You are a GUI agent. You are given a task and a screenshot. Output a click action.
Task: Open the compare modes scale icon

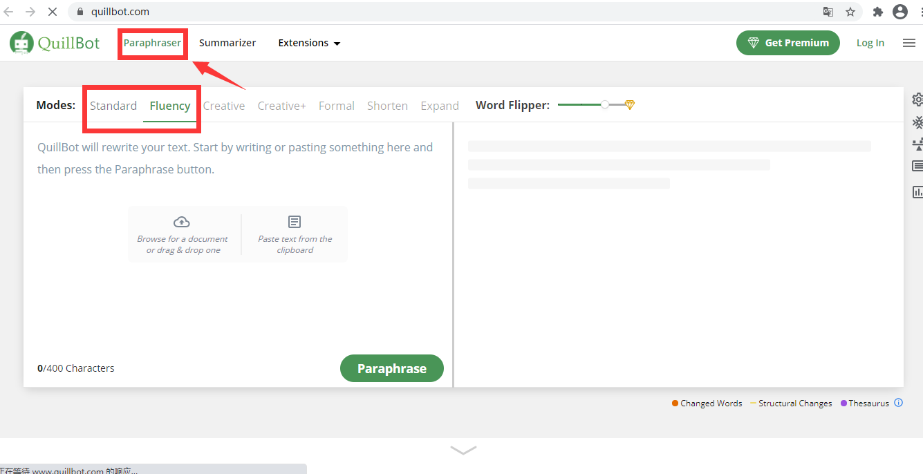[x=917, y=144]
